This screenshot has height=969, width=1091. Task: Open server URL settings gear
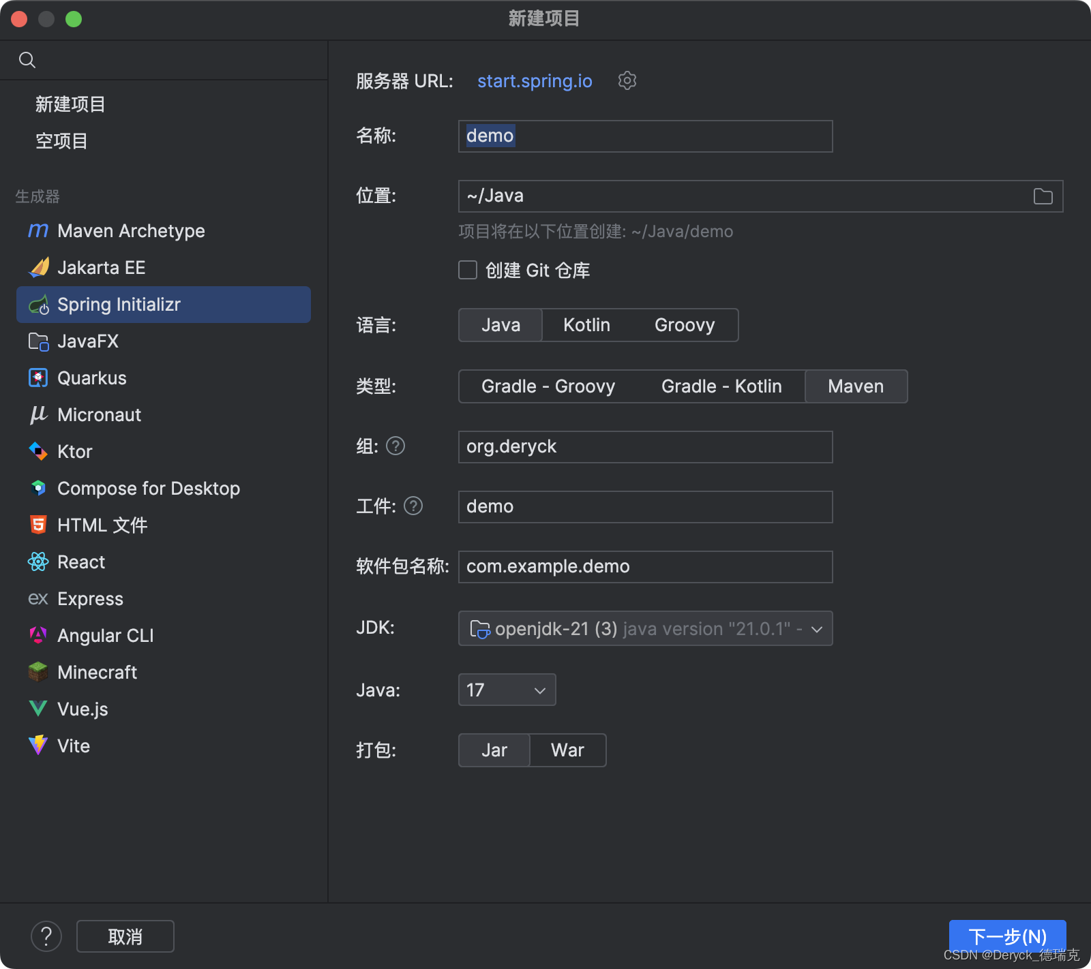(627, 80)
